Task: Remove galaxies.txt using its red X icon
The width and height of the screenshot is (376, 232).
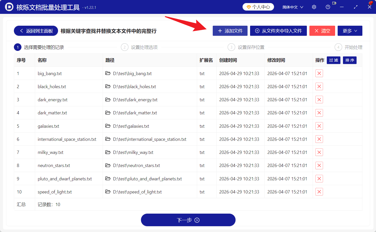Action: [319, 126]
